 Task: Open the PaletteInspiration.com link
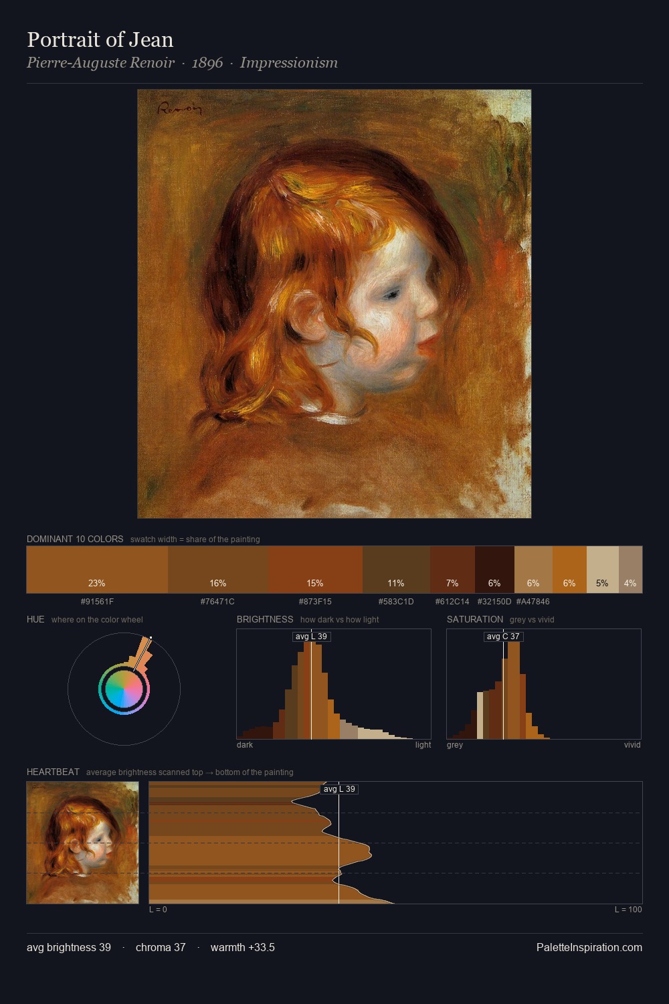tap(589, 947)
